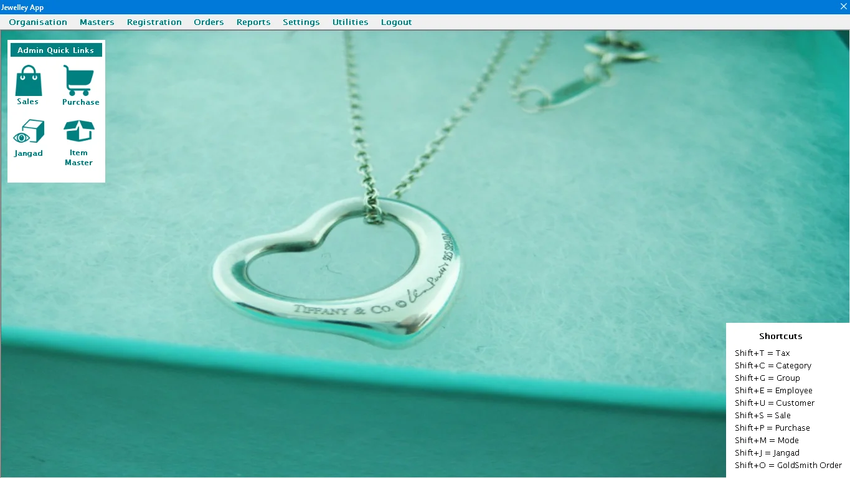Open the Reports menu
Viewport: 850px width, 478px height.
point(253,22)
